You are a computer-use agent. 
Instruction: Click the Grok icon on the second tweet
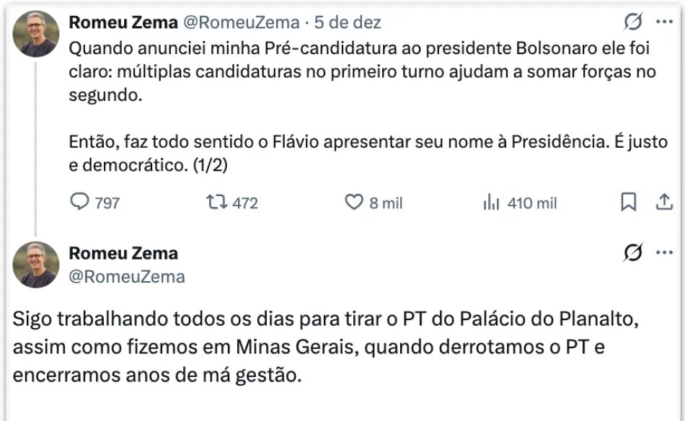coord(633,253)
